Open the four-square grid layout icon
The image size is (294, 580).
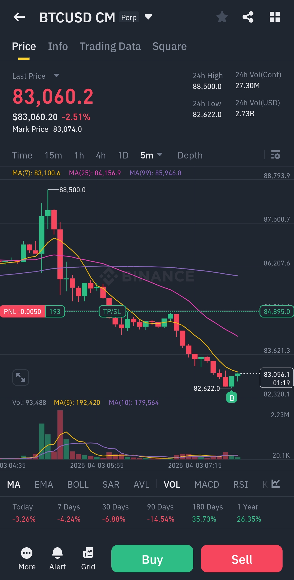275,17
